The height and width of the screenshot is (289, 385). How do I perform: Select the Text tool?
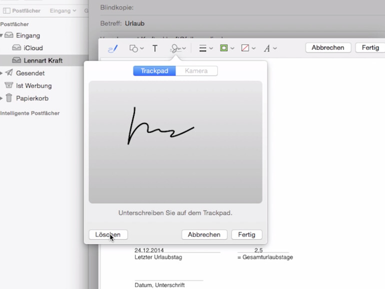coord(155,48)
